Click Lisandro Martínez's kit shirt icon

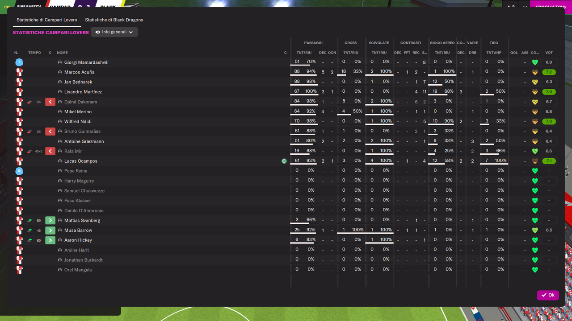coord(19,92)
